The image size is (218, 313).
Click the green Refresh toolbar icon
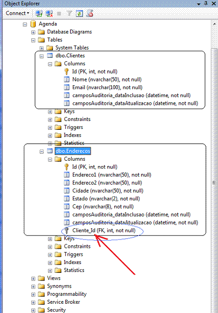pyautogui.click(x=79, y=13)
